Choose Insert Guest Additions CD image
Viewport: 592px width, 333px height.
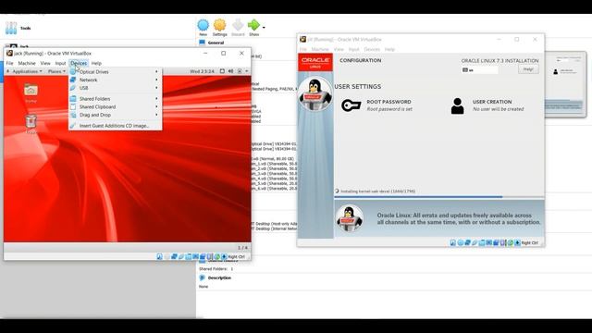point(115,126)
